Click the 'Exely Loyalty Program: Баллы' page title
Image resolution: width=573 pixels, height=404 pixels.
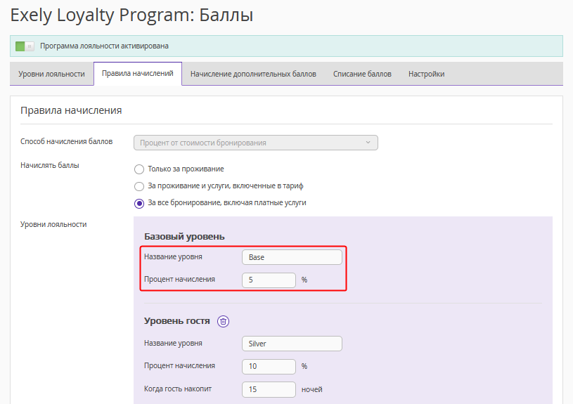131,15
